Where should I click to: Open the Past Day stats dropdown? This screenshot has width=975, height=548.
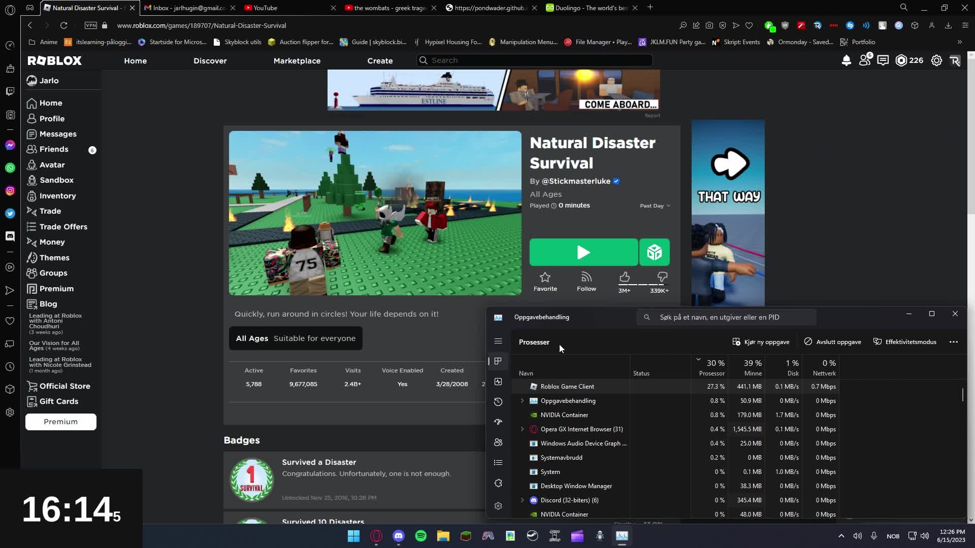[x=655, y=205]
